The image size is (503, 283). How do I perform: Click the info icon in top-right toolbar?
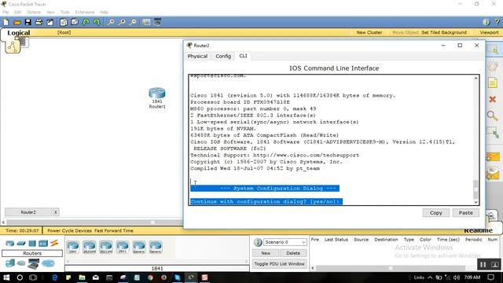click(x=486, y=22)
